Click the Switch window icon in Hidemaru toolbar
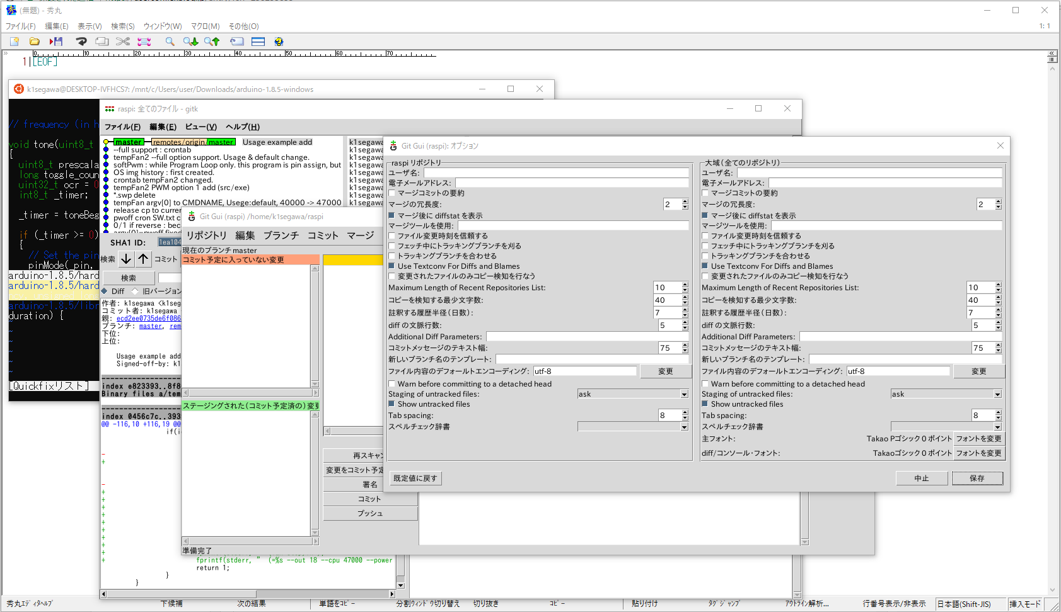The height and width of the screenshot is (612, 1061). coord(237,42)
